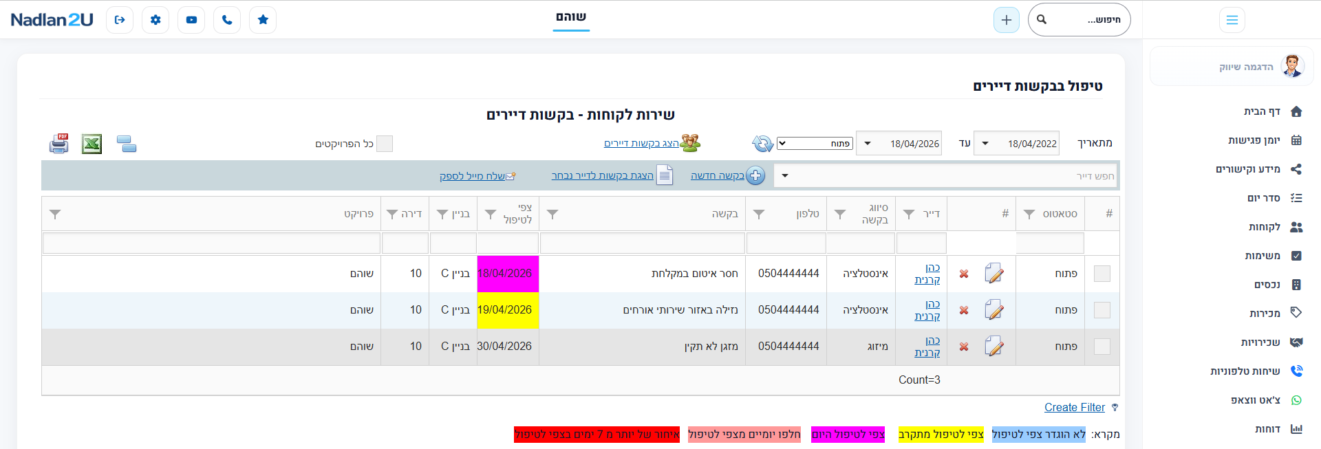Edit request row נזילה באזור שירותי אורחים
Screen dimensions: 1321x449
[994, 310]
